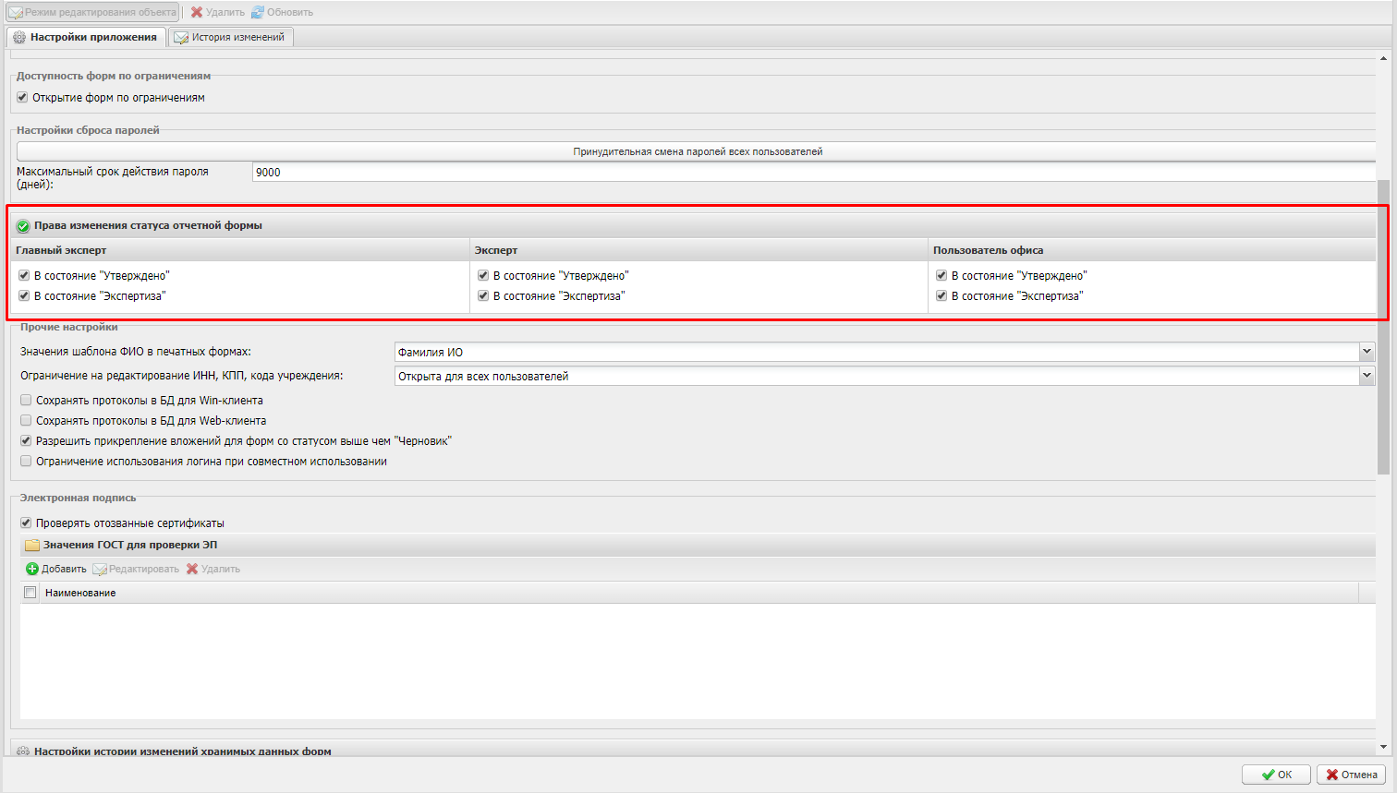Screen dimensions: 1397x793
Task: Switch to История изменений tab
Action: tap(231, 37)
